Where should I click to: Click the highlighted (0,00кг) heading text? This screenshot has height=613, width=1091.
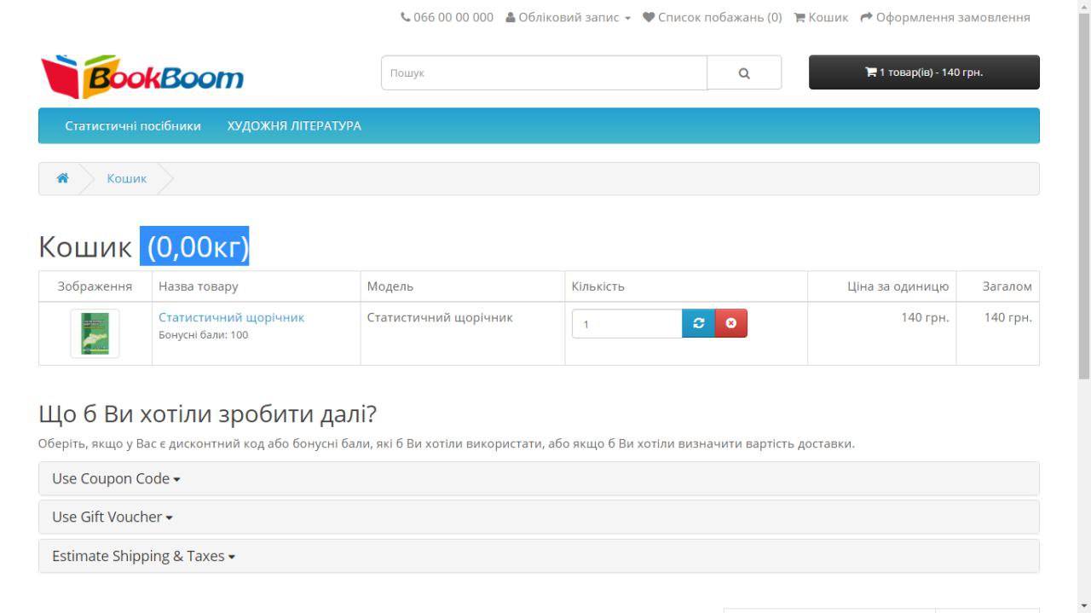click(x=195, y=246)
